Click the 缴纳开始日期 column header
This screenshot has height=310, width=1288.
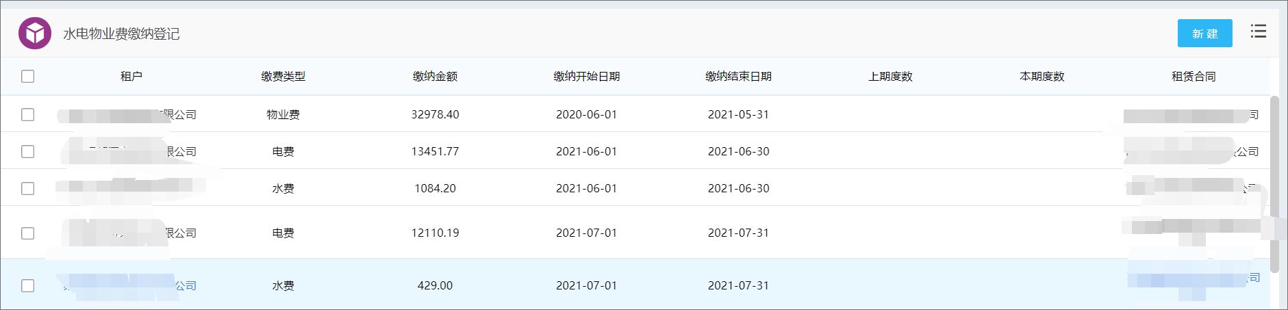pos(587,77)
